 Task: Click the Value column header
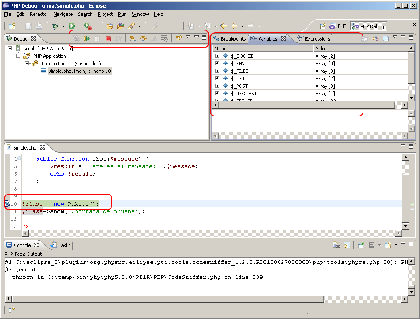[x=360, y=49]
